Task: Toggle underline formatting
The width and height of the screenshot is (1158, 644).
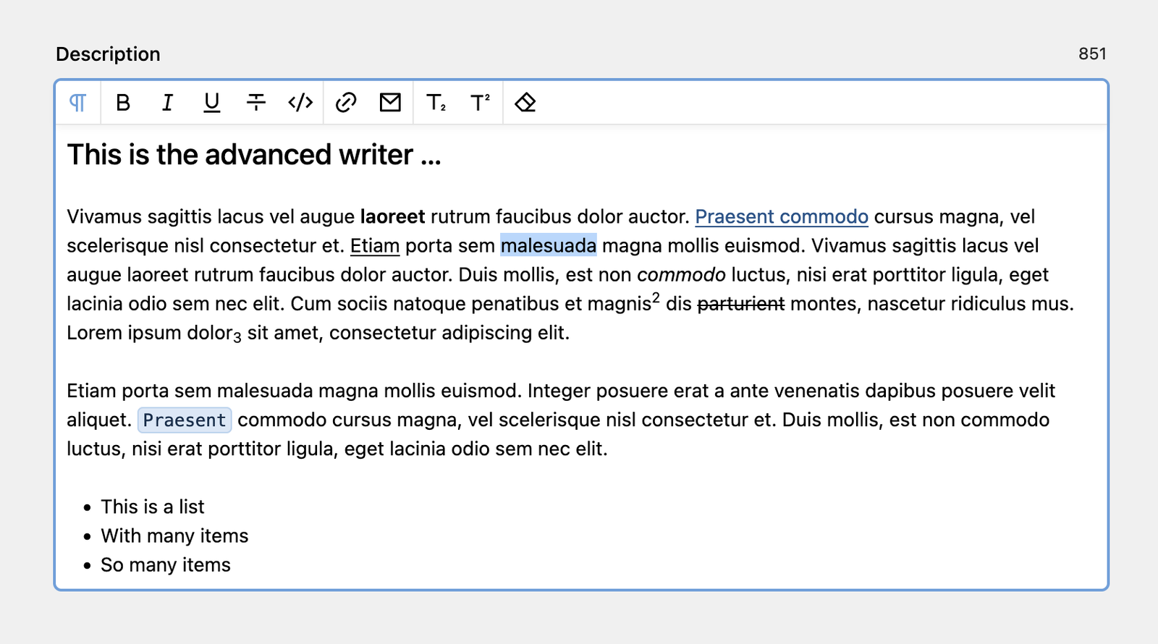Action: [211, 103]
